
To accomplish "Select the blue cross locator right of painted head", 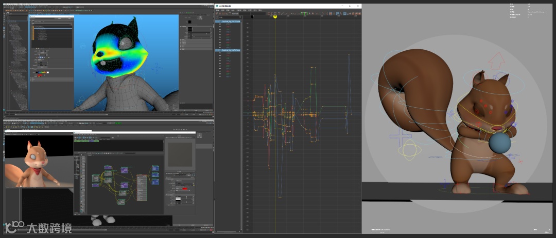I will (158, 69).
